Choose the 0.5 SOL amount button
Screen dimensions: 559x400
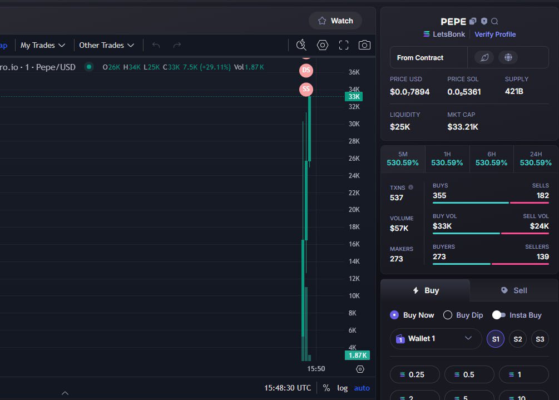[x=469, y=374]
